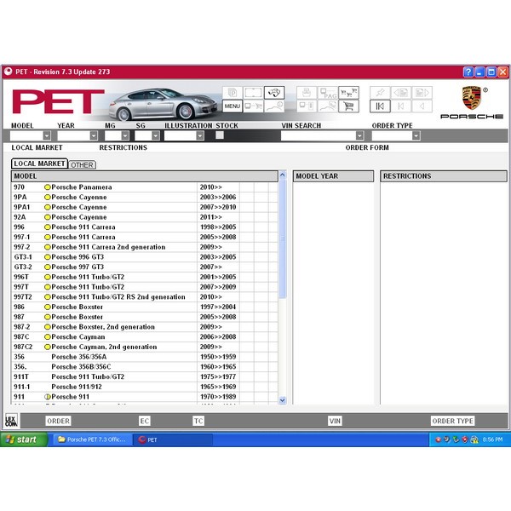Viewport: 511px width, 511px height.
Task: Click the map route info icon
Action: click(x=274, y=106)
